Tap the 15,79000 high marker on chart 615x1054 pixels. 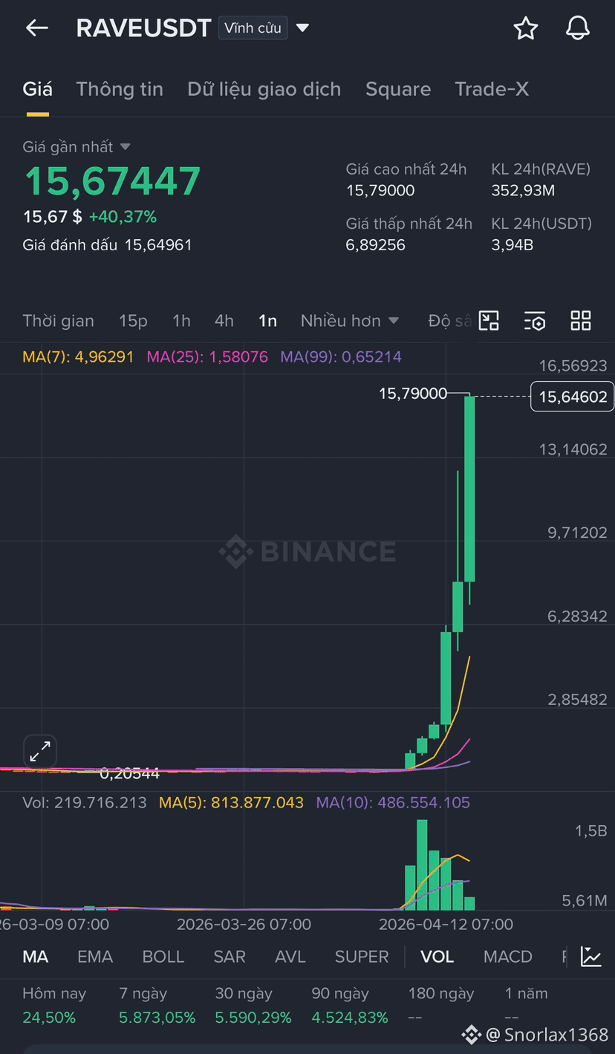point(413,394)
